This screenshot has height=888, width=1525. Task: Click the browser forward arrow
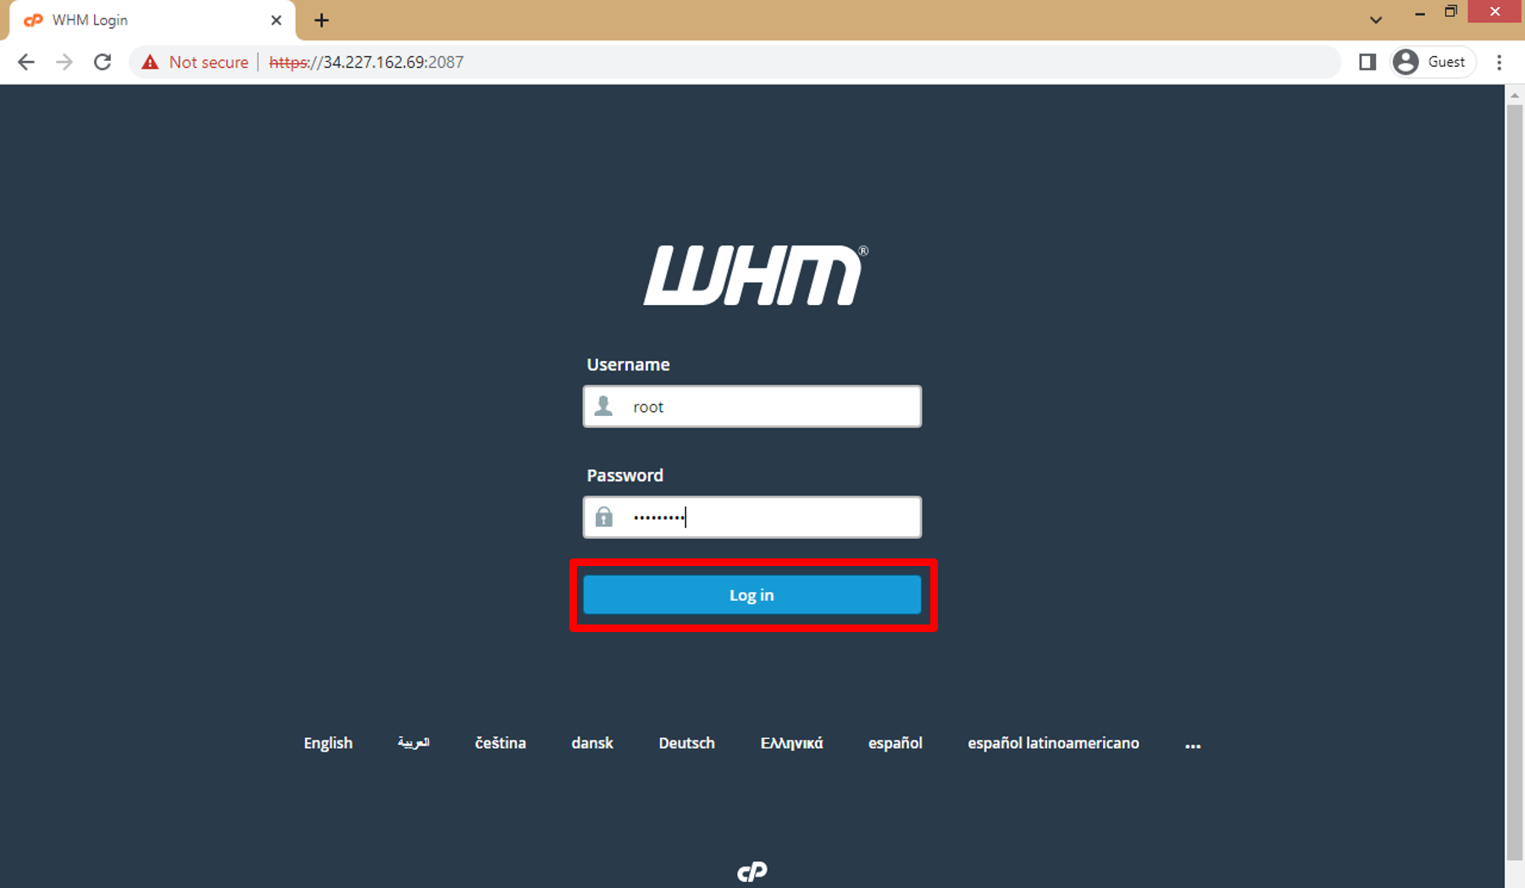point(64,62)
